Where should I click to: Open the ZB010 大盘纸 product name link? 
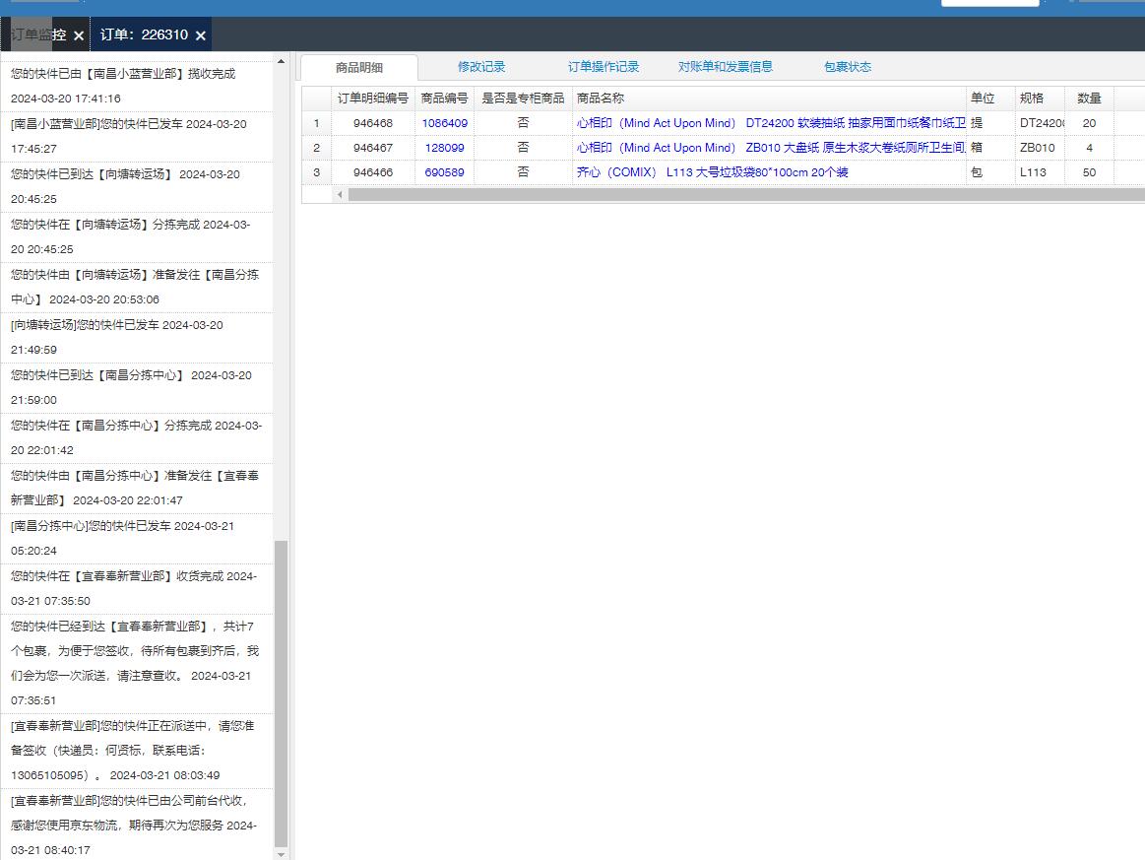pyautogui.click(x=771, y=149)
